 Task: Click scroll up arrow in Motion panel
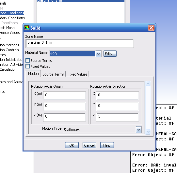tap(148, 84)
